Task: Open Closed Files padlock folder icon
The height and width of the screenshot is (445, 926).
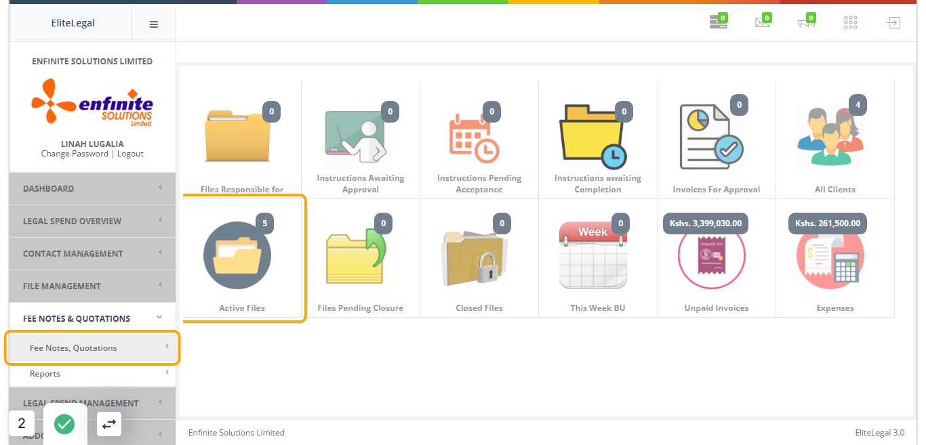Action: (474, 256)
